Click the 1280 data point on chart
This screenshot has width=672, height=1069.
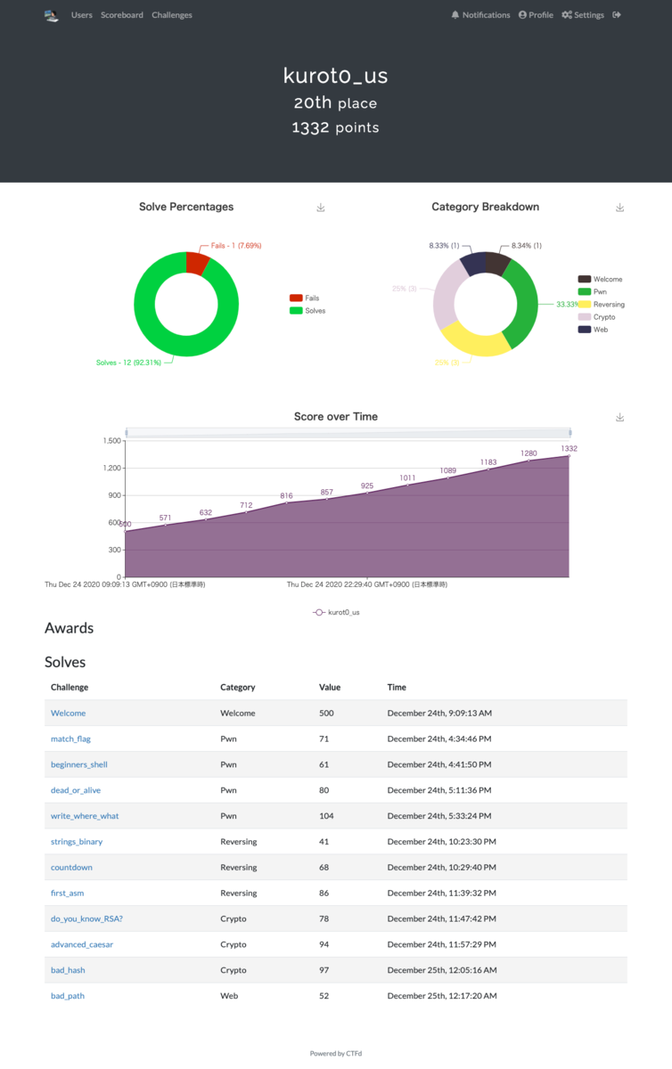click(x=529, y=461)
